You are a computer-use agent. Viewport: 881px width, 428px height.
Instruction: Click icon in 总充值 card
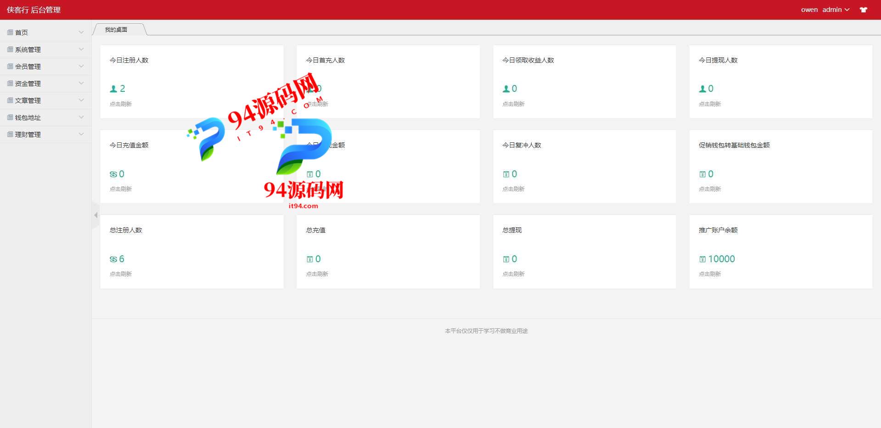(x=310, y=259)
